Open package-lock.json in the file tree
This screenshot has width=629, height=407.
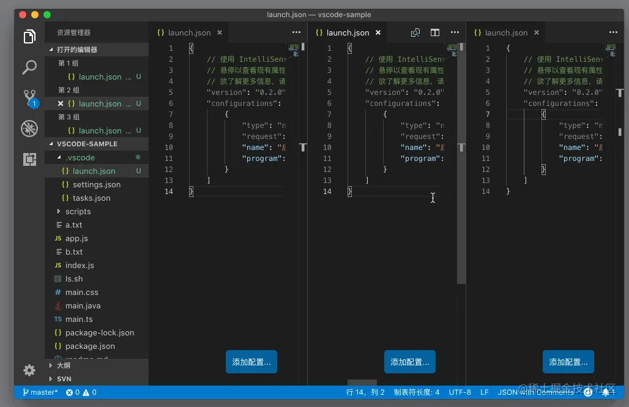[x=97, y=333]
